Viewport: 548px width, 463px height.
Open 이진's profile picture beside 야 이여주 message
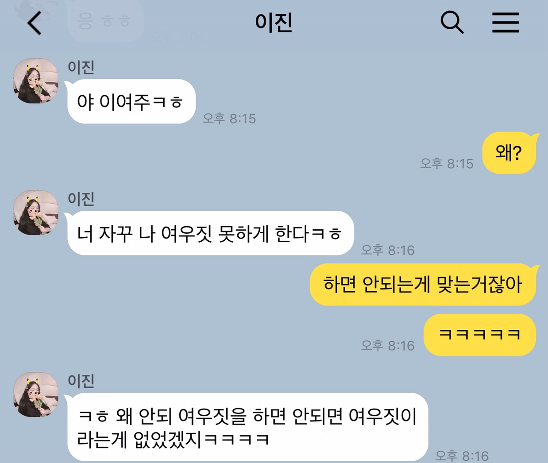tap(36, 81)
